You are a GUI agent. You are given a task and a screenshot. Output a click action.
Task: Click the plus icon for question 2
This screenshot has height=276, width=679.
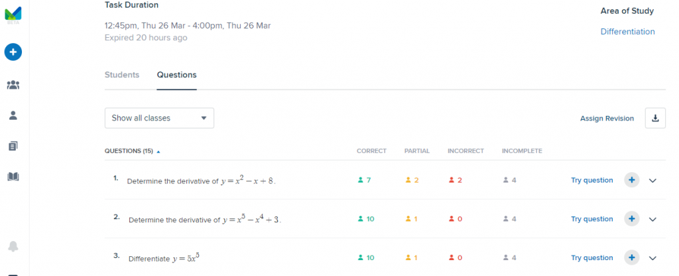(631, 219)
